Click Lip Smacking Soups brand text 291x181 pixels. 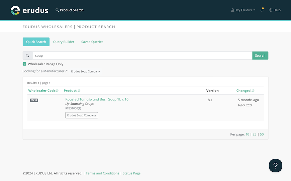pos(79,104)
